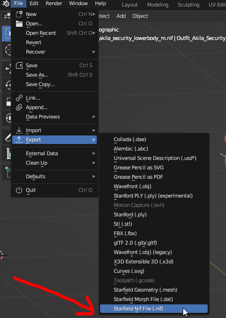Viewport: 226px width, 318px height.
Task: Choose Append... from the File menu
Action: pos(55,107)
